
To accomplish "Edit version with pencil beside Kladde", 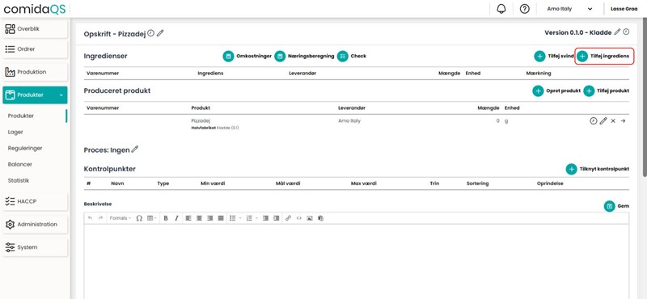I will point(617,32).
